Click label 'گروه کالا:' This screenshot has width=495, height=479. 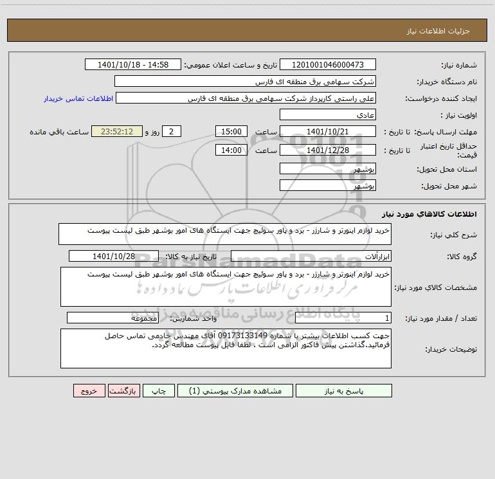coord(462,257)
